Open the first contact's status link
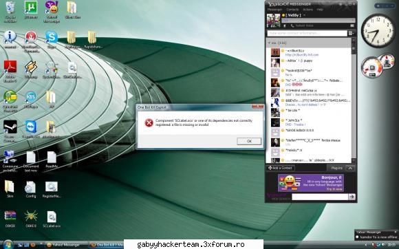The image size is (399, 249). click(x=302, y=54)
